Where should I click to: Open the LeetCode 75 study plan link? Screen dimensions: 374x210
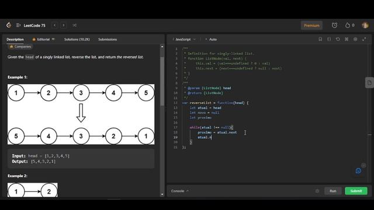point(34,26)
